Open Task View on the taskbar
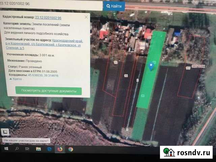 tap(27, 148)
